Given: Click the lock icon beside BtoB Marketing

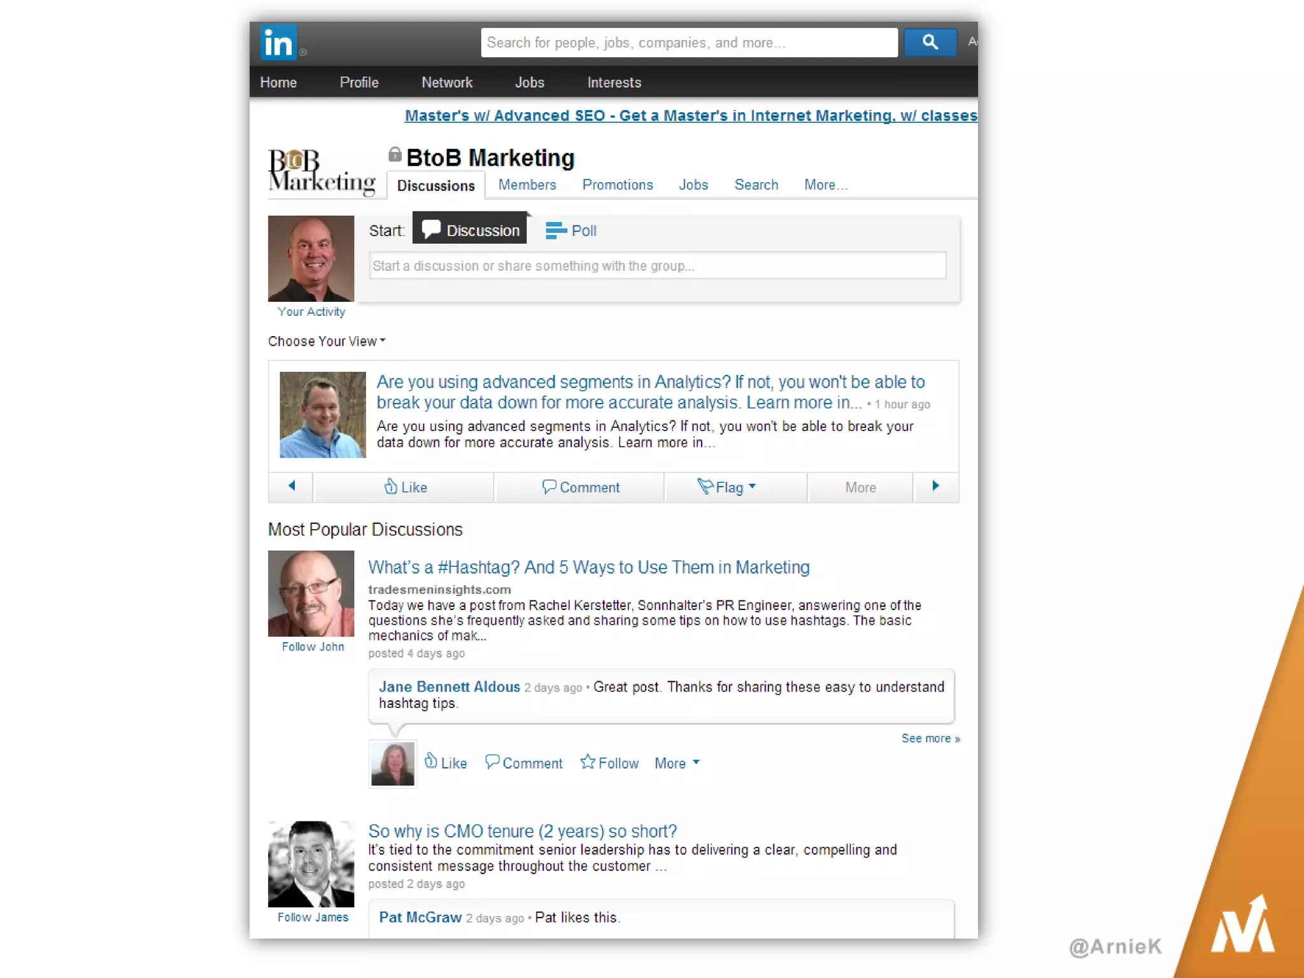Looking at the screenshot, I should [x=395, y=154].
